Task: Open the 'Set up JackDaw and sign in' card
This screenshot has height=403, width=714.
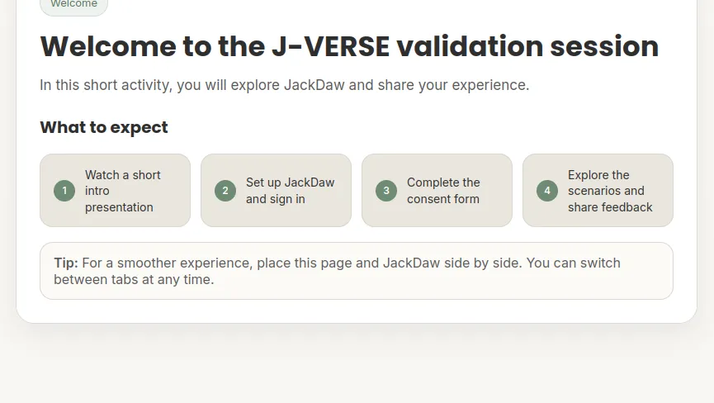Action: [276, 190]
